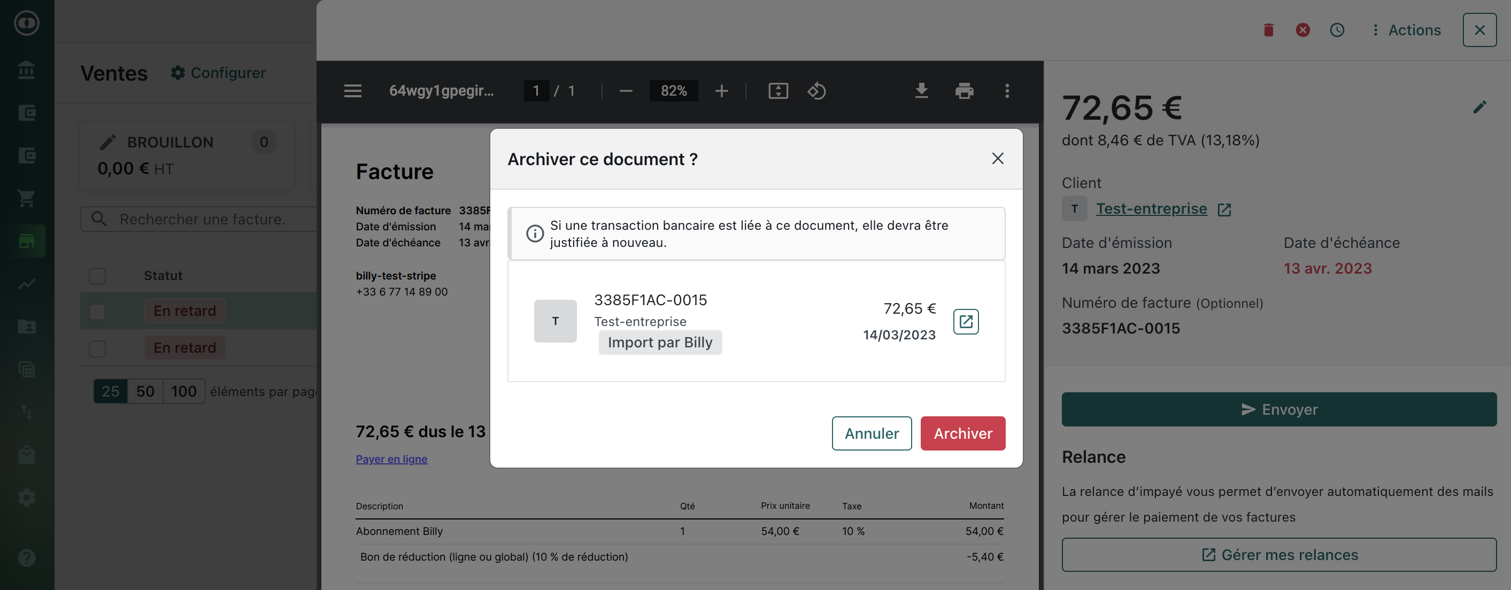Click the red circled X cancel icon
Viewport: 1511px width, 590px height.
point(1302,30)
